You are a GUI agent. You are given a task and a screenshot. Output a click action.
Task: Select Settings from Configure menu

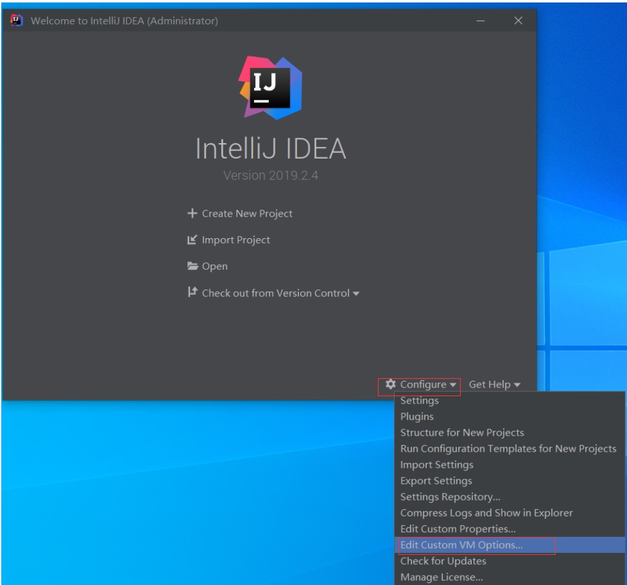pos(509,400)
